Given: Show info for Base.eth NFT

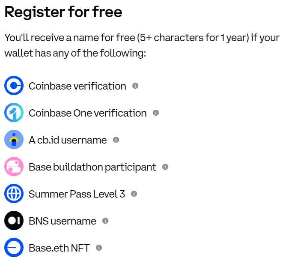Looking at the screenshot, I should click(x=99, y=248).
